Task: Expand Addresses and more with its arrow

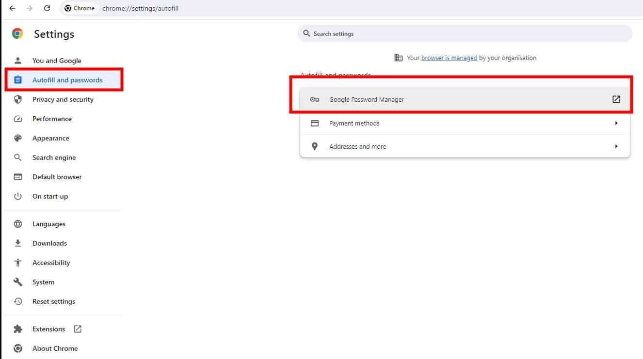Action: tap(616, 146)
